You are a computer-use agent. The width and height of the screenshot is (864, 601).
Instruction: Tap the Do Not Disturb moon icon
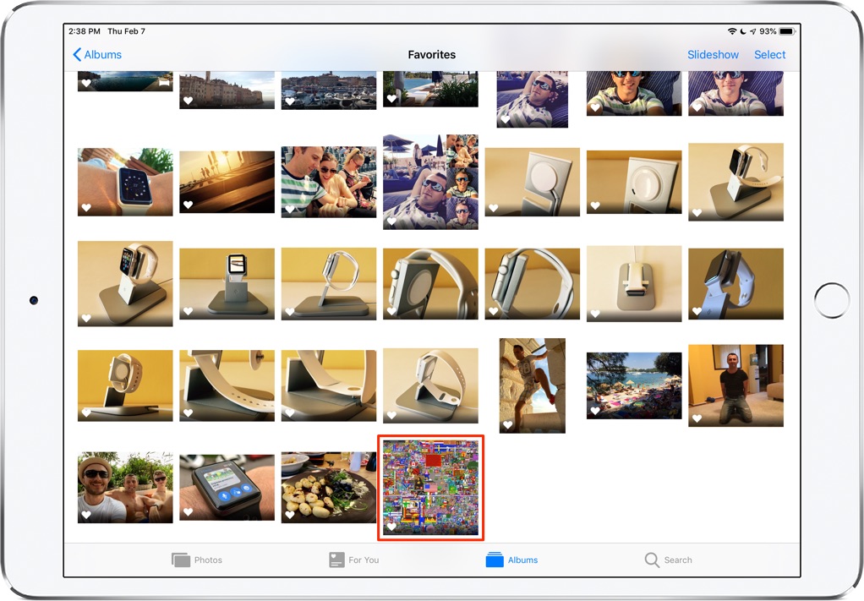click(743, 31)
